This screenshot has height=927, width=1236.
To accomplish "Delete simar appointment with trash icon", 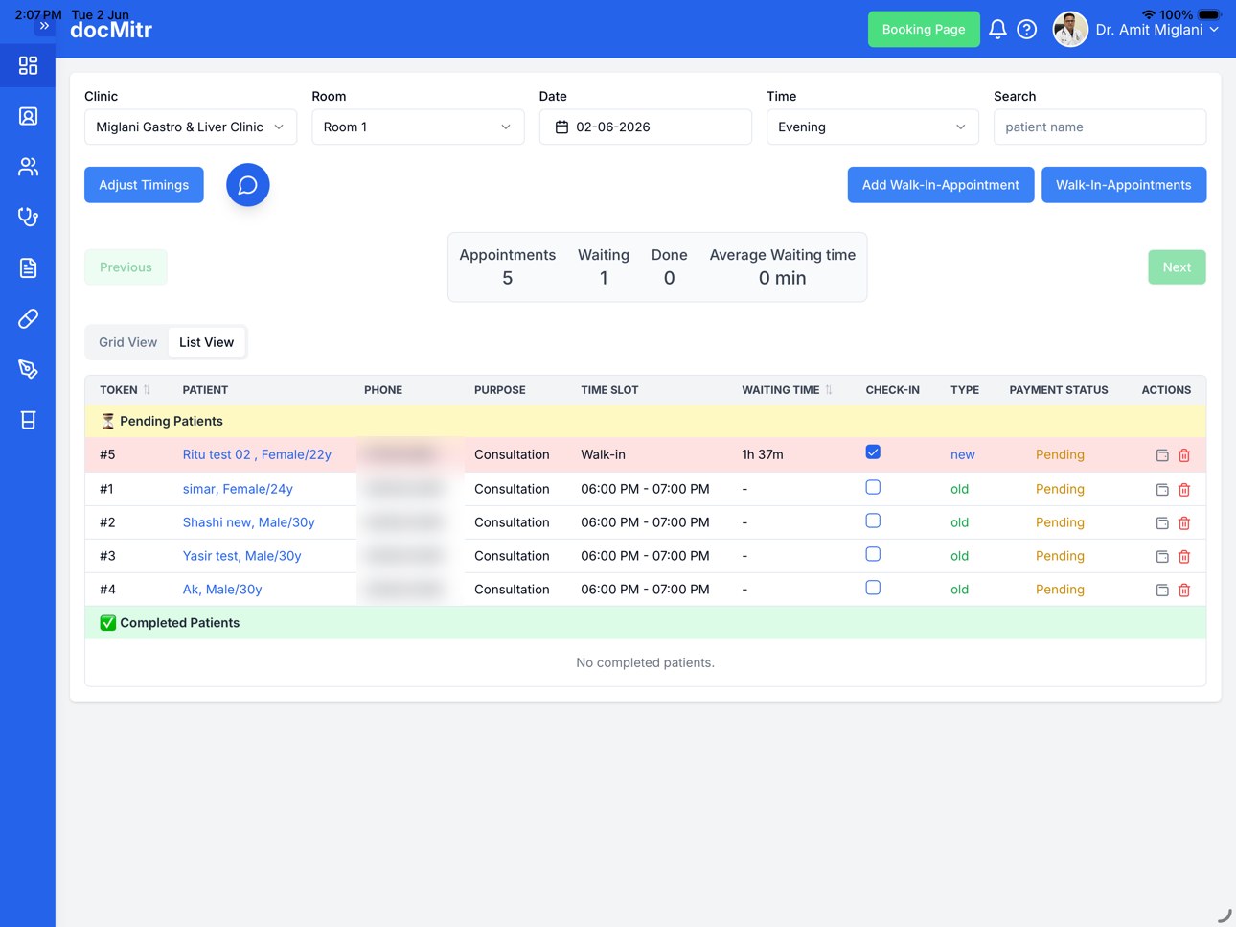I will point(1184,490).
